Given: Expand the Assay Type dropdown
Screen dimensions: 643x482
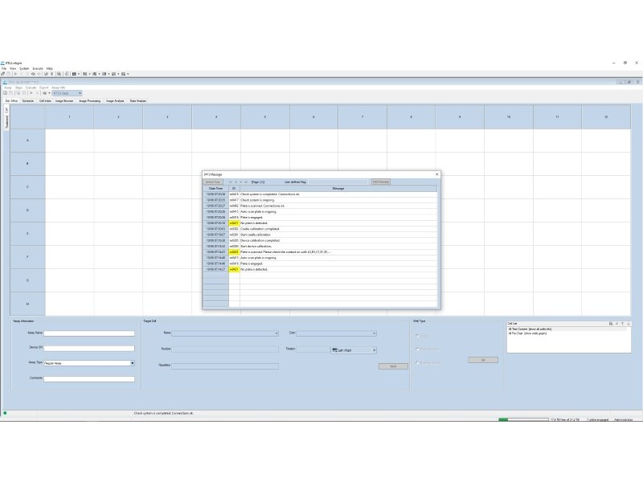Looking at the screenshot, I should click(132, 363).
